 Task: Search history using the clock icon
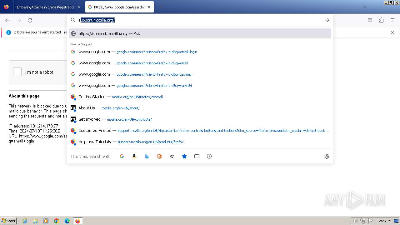[209, 156]
